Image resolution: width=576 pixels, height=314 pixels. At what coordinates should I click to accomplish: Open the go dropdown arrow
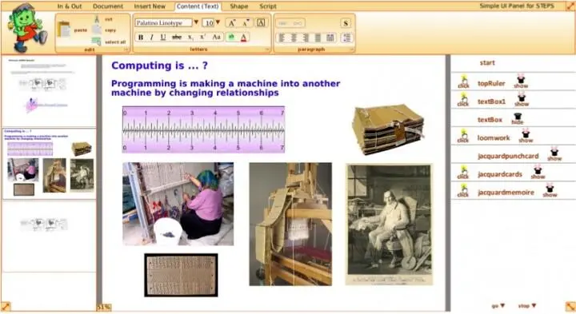tap(502, 305)
